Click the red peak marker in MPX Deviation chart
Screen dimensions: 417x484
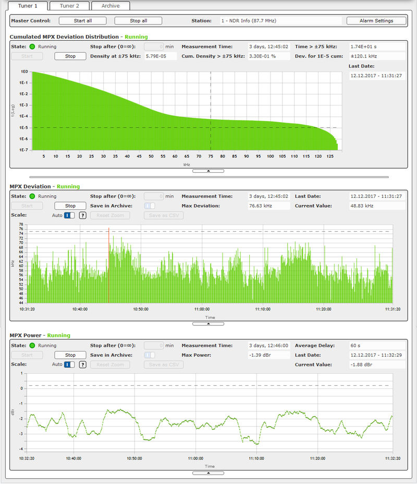pos(108,265)
